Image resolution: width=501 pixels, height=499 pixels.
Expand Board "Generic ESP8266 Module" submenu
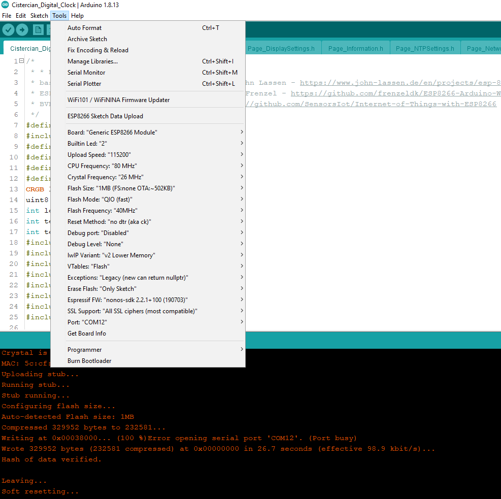148,132
